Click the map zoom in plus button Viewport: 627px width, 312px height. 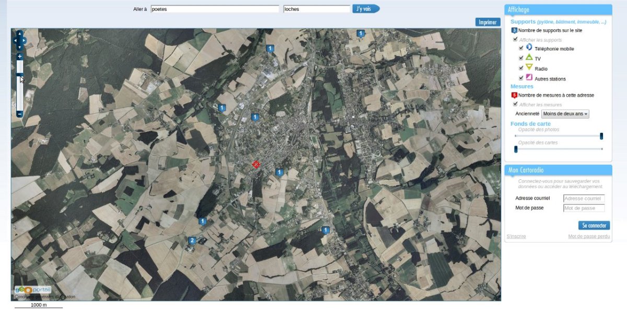click(x=19, y=56)
